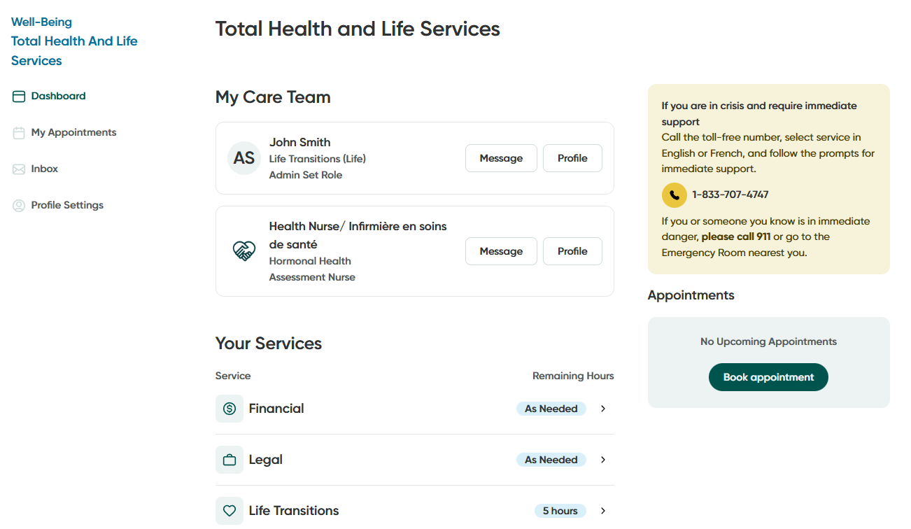
Task: View the Health Nurse profile
Action: [x=572, y=251]
